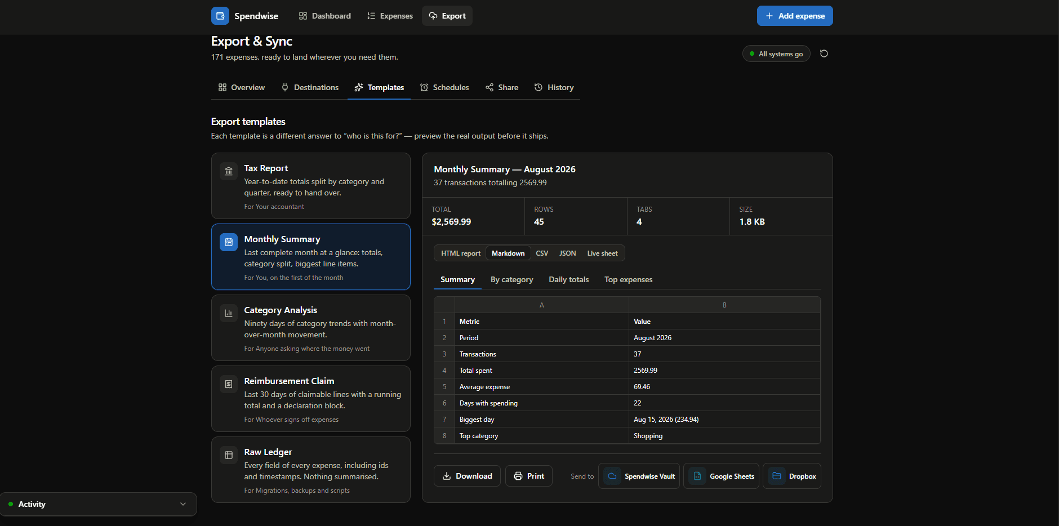Open the Expenses nav item

click(390, 16)
